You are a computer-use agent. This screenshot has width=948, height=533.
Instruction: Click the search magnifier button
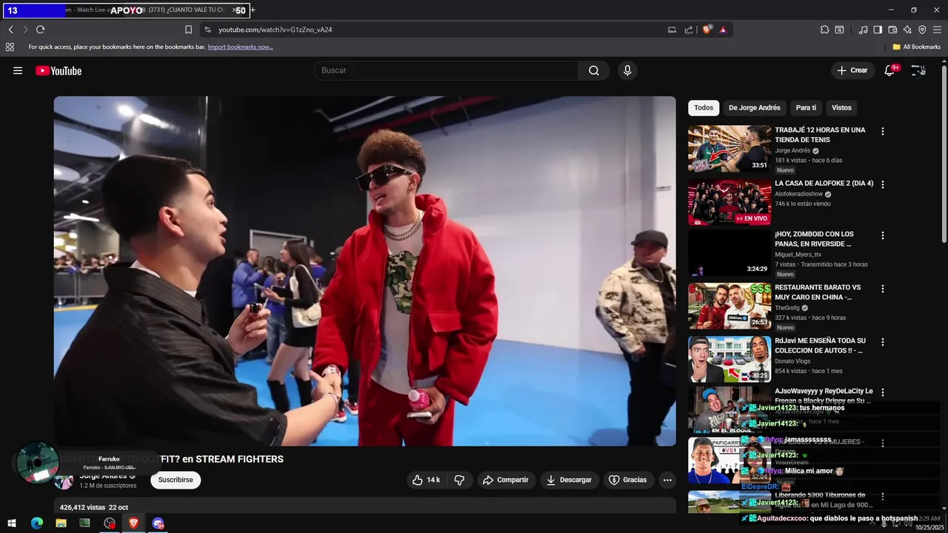(x=594, y=70)
